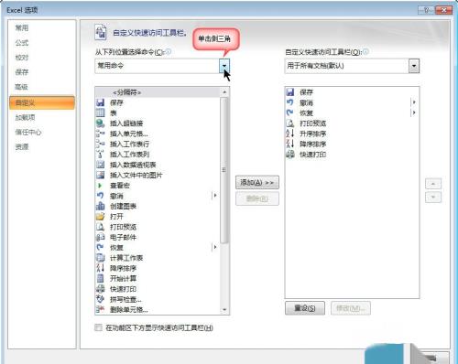Open the 常用命令 dropdown arrow
The height and width of the screenshot is (364, 458).
[224, 66]
